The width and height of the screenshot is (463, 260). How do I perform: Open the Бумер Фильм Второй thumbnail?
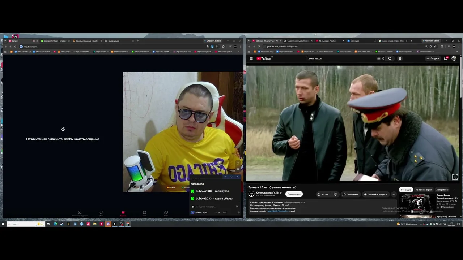point(417,203)
